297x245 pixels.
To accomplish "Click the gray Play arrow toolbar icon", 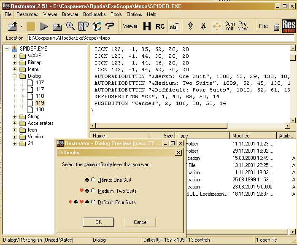I will coord(44,26).
